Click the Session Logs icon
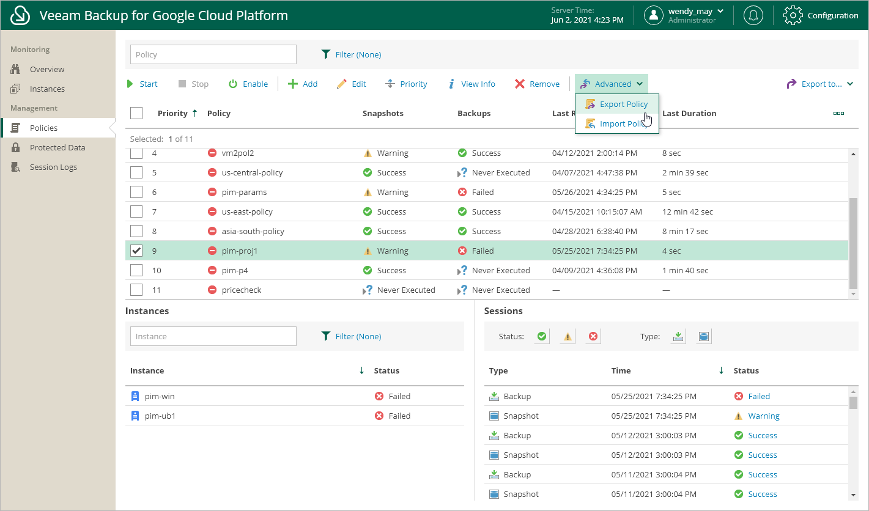 [16, 167]
